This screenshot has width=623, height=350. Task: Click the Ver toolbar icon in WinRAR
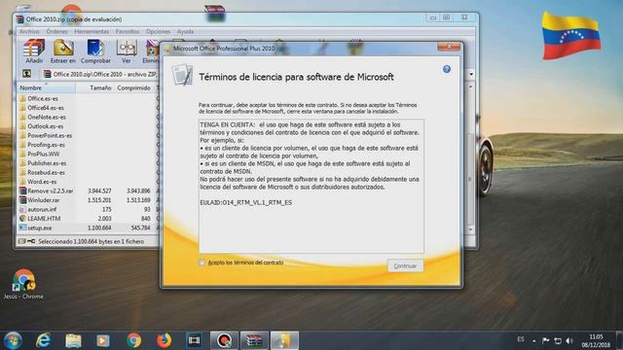(x=127, y=52)
